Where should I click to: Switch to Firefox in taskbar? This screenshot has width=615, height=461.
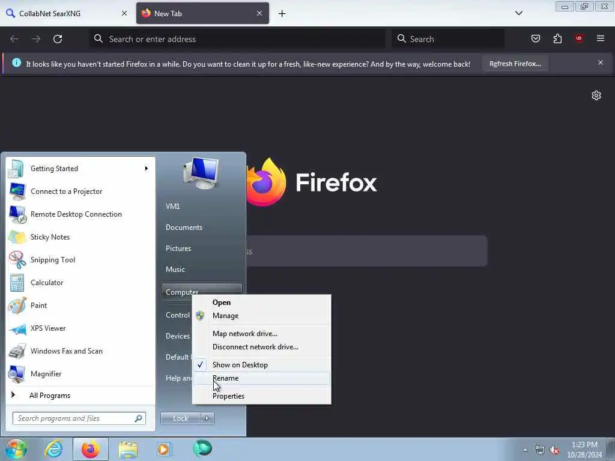91,449
